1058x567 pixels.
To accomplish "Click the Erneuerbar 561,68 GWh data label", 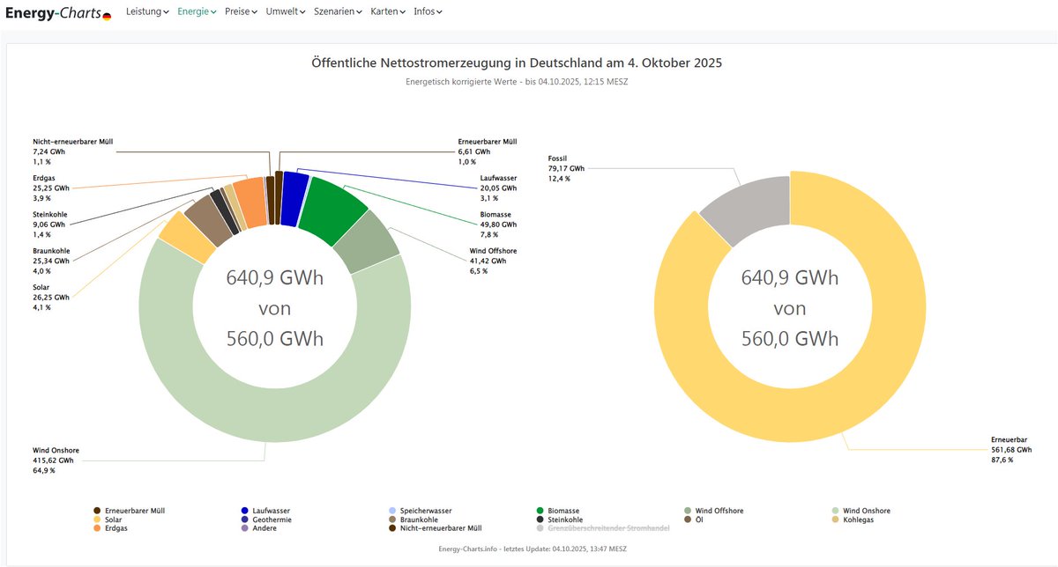I will [1010, 449].
